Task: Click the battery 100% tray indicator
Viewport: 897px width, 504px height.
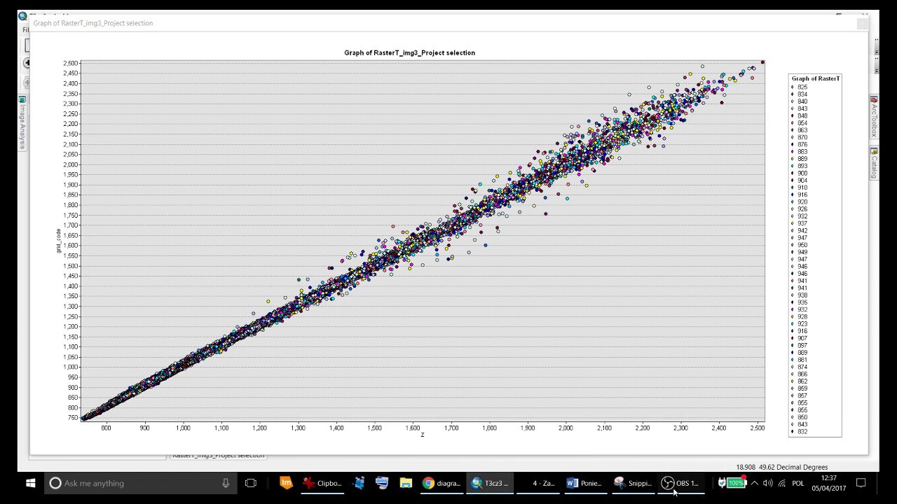Action: (735, 483)
